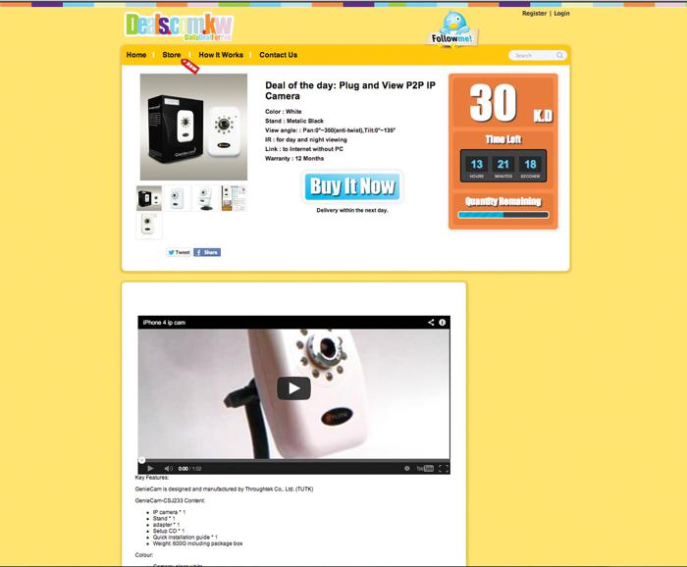Click the main product image
687x567 pixels.
[193, 127]
